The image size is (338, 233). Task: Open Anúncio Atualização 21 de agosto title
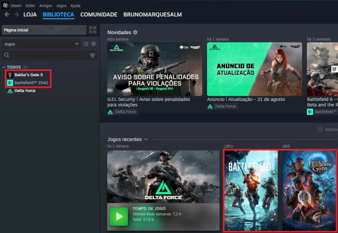(246, 99)
